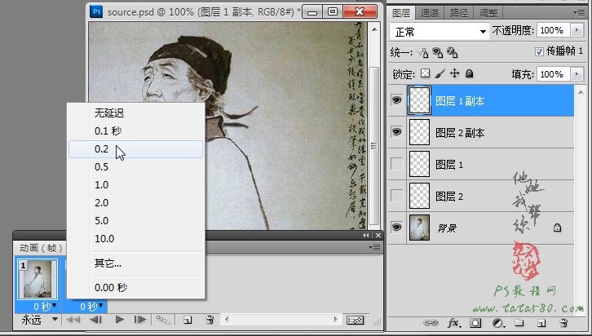Switch to the 调整 tab
The width and height of the screenshot is (592, 336).
(488, 13)
